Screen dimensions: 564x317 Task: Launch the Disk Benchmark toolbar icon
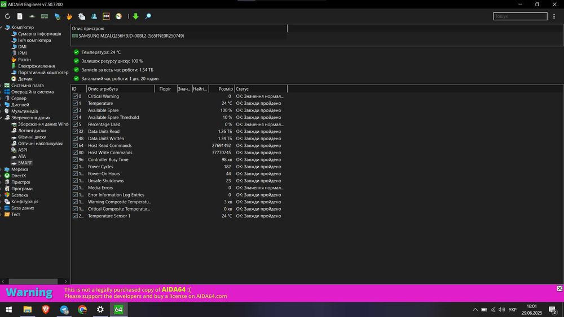pyautogui.click(x=32, y=16)
